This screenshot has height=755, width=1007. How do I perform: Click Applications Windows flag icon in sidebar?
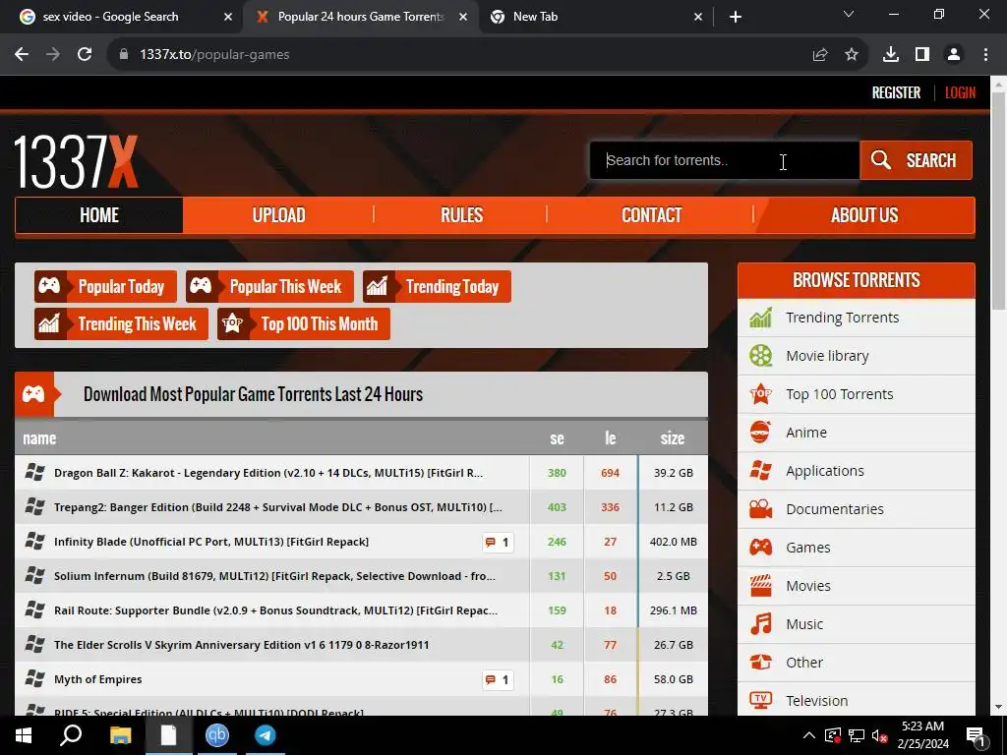pyautogui.click(x=760, y=471)
